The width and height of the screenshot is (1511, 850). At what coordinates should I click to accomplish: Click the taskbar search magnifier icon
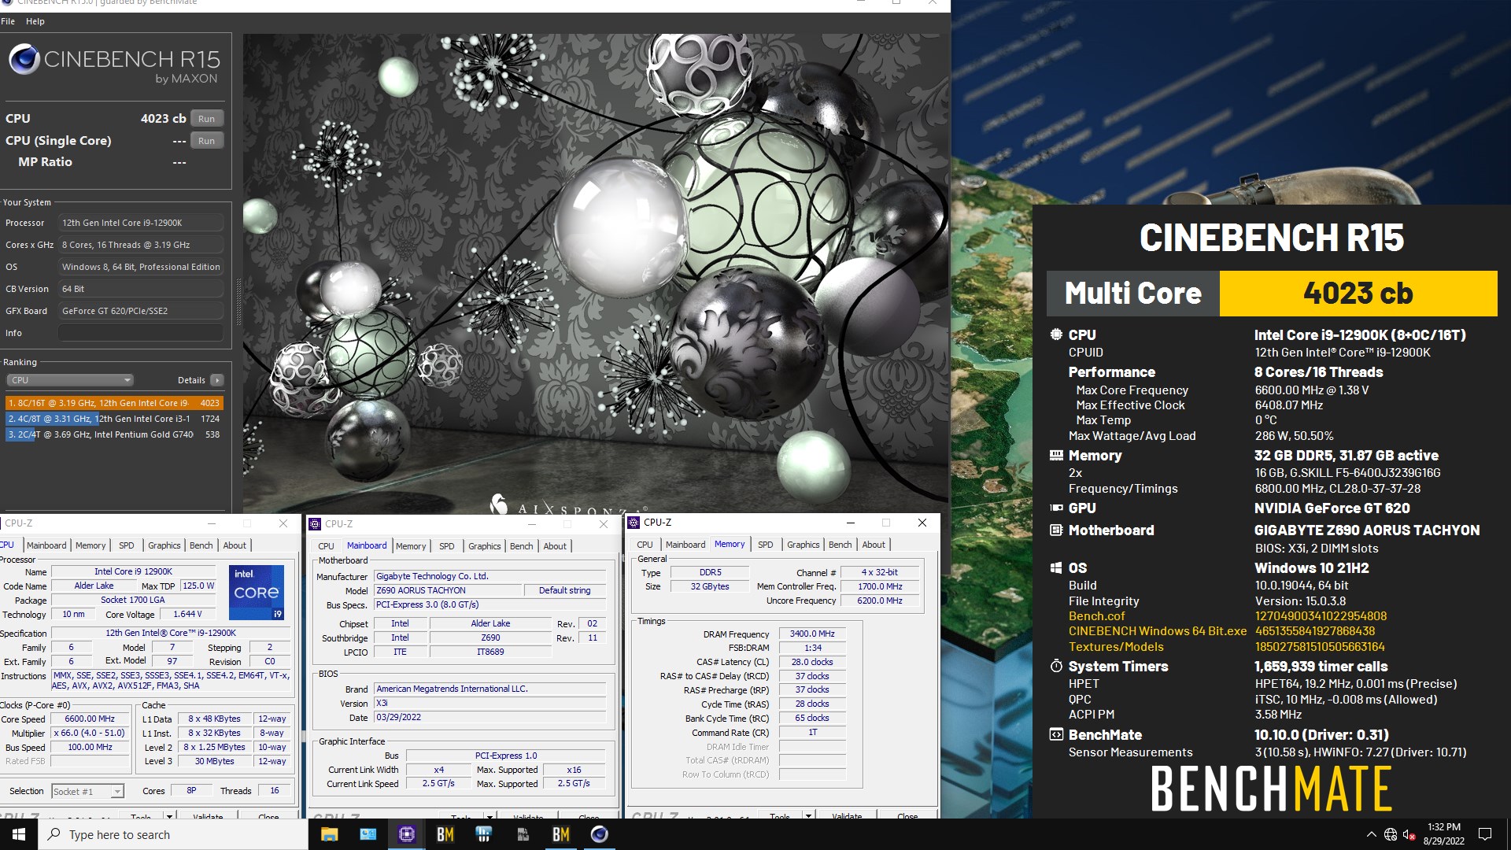[x=54, y=834]
